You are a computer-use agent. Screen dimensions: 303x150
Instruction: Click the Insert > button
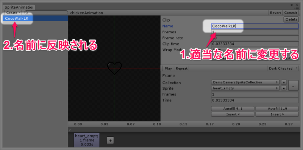click(x=277, y=114)
